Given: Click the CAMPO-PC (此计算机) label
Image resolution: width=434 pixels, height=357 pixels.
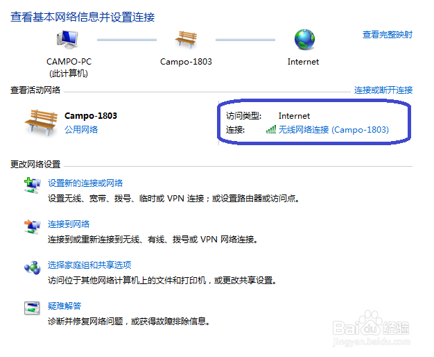Looking at the screenshot, I should coord(69,67).
